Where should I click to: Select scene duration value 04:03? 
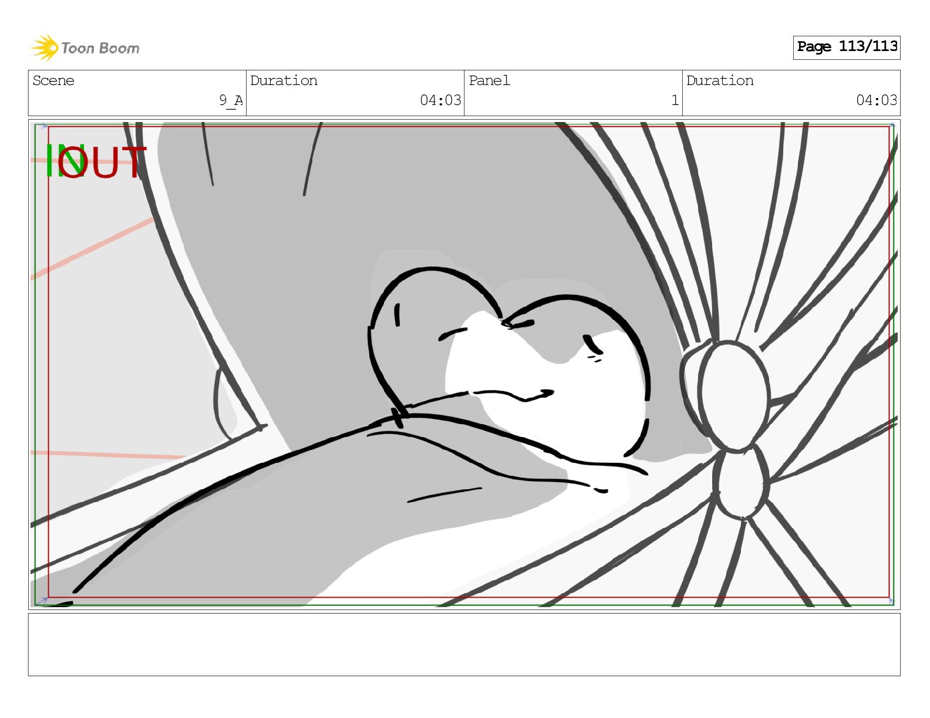[440, 100]
